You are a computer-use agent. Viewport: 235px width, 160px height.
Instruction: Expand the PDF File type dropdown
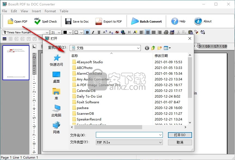(x=160, y=142)
